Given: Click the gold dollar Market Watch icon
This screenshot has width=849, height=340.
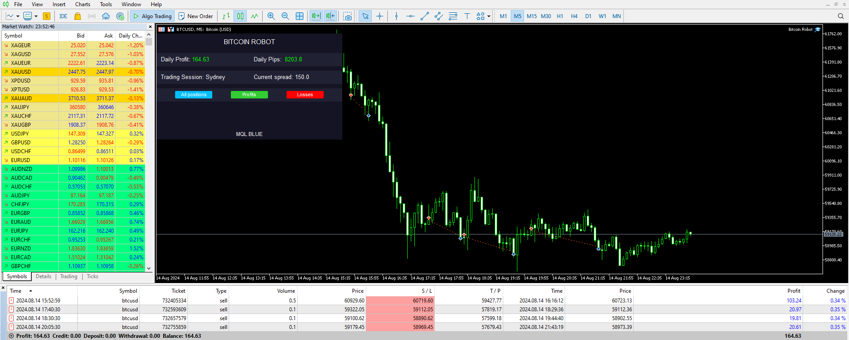Looking at the screenshot, I should point(46,16).
